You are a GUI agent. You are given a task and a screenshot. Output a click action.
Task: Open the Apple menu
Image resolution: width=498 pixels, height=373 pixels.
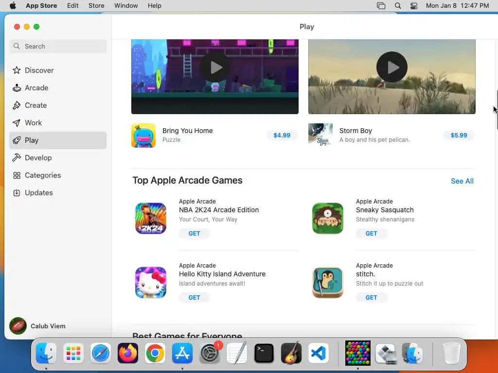[x=13, y=6]
